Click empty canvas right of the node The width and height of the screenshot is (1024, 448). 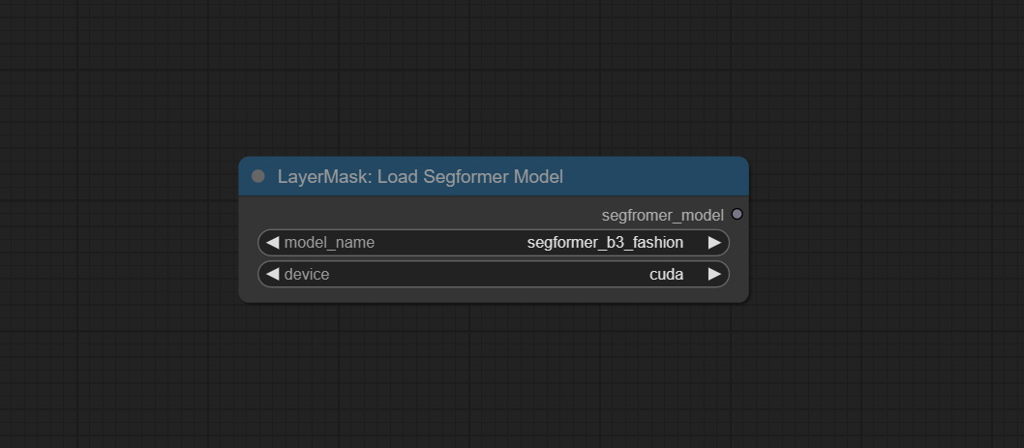tap(881, 232)
